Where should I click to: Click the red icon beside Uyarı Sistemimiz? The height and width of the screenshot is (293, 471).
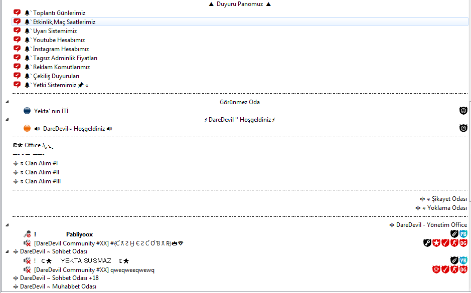17,30
